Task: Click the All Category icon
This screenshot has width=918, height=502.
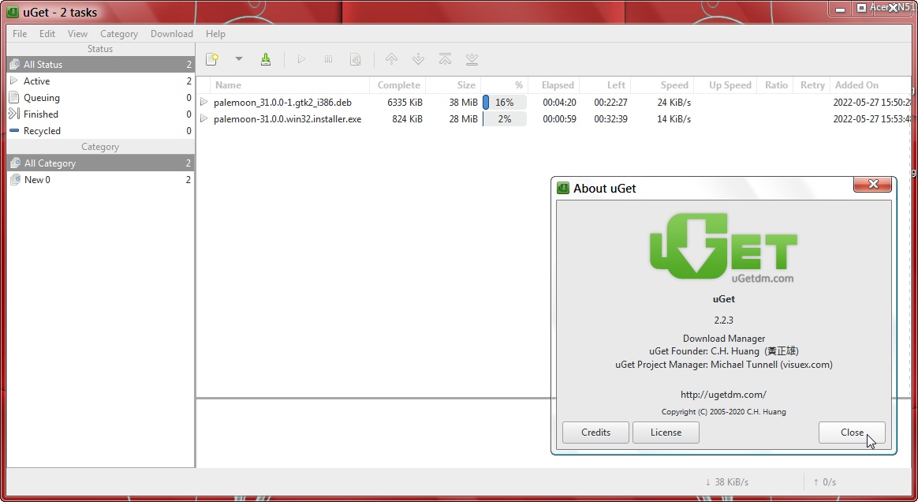Action: pos(15,163)
